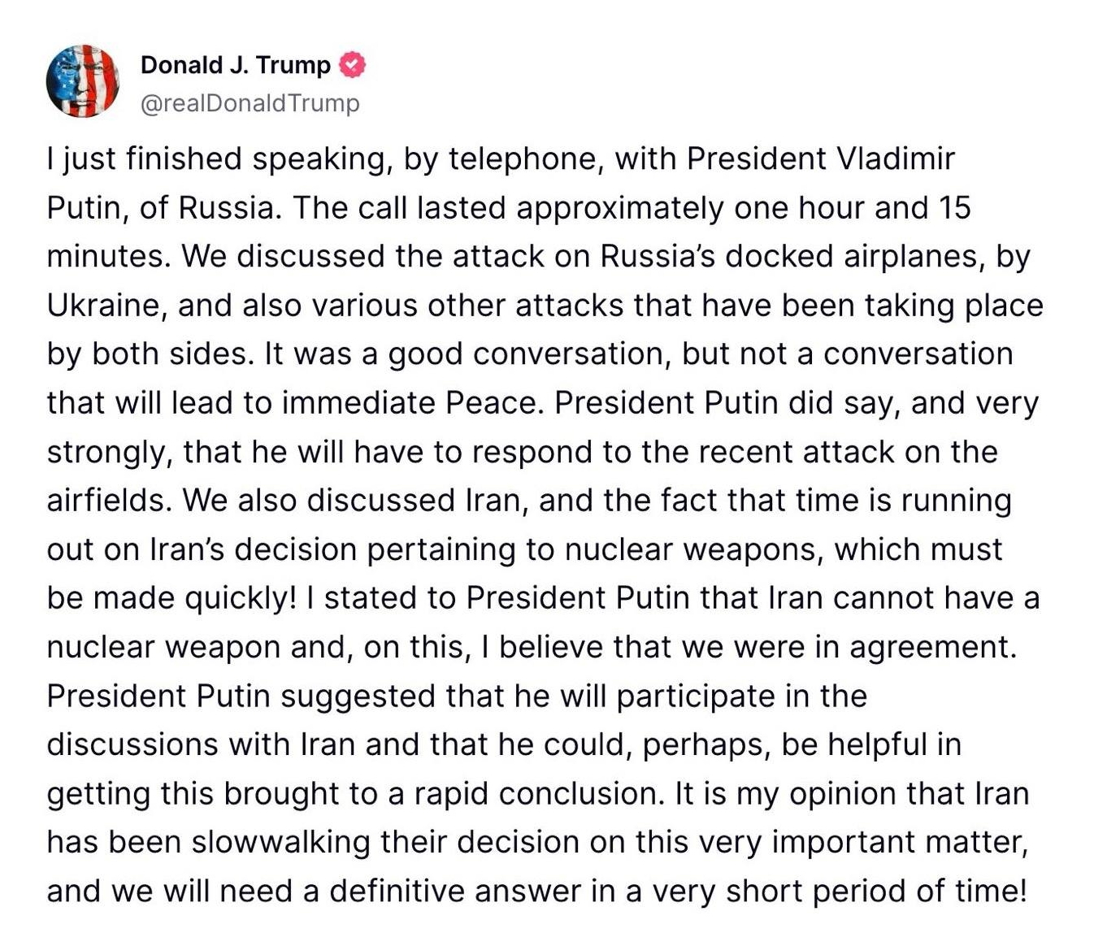The image size is (1094, 946).
Task: Click the words "both sides" in the text
Action: coord(169,354)
